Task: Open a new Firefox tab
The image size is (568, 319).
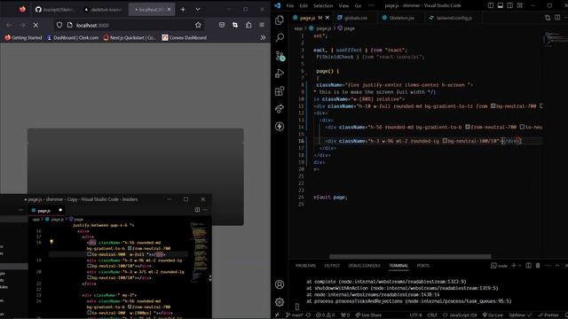Action: click(x=183, y=10)
